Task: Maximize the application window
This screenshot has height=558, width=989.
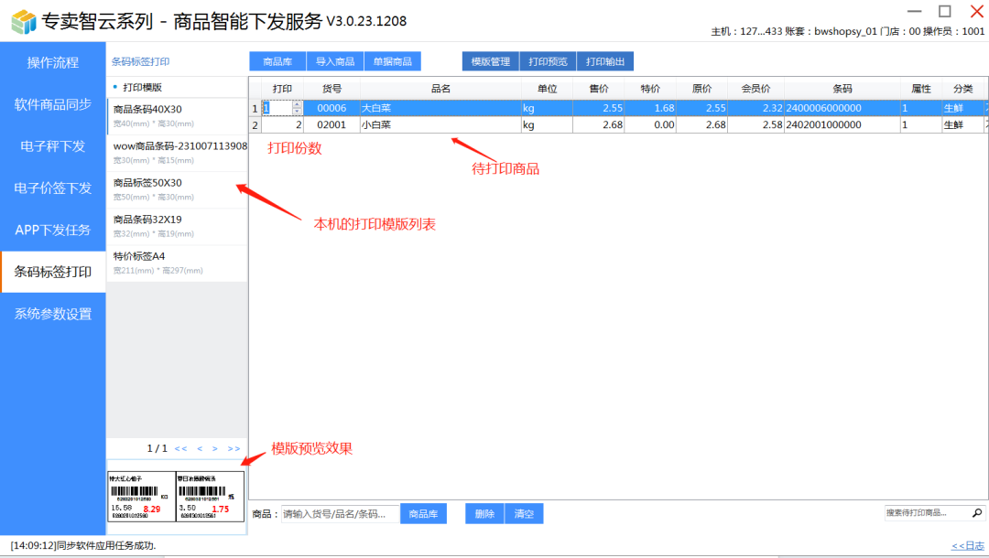Action: (x=944, y=11)
